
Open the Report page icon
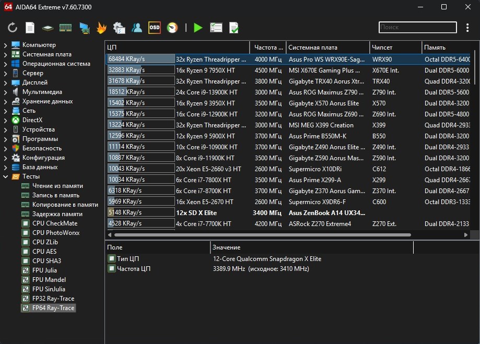click(30, 28)
